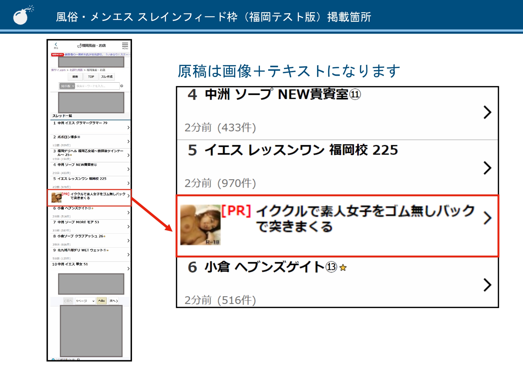Click the chevron on thread 4 中洲 ソープ NEW貴賓室

tap(128, 169)
